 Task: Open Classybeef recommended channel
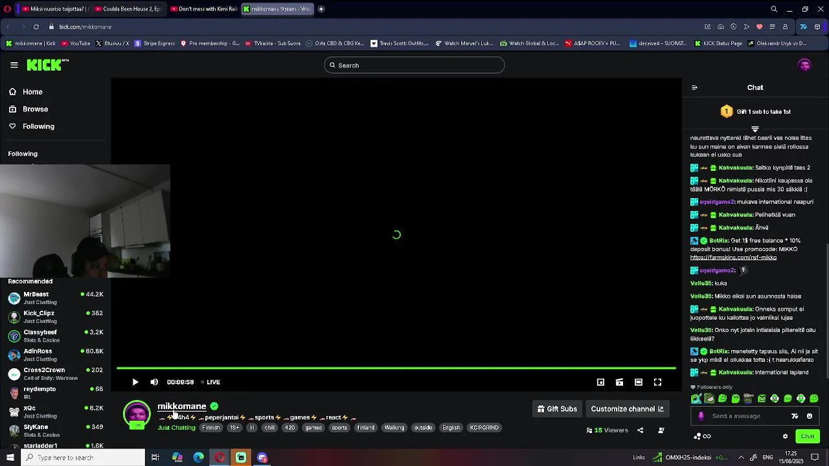pyautogui.click(x=56, y=336)
